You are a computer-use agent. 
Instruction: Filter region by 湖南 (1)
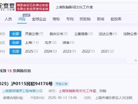pos(68,42)
